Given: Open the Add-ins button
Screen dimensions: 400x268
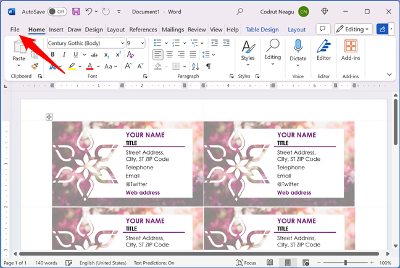Looking at the screenshot, I should point(351,50).
